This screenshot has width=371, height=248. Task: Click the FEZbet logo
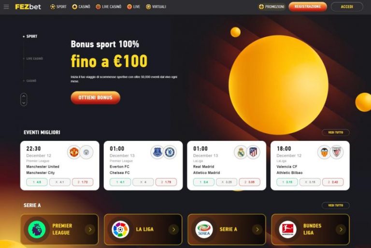click(x=28, y=7)
